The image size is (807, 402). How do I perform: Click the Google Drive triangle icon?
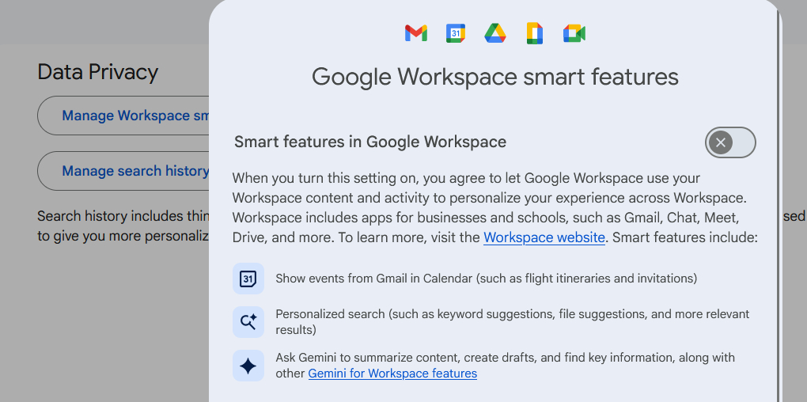pos(495,33)
